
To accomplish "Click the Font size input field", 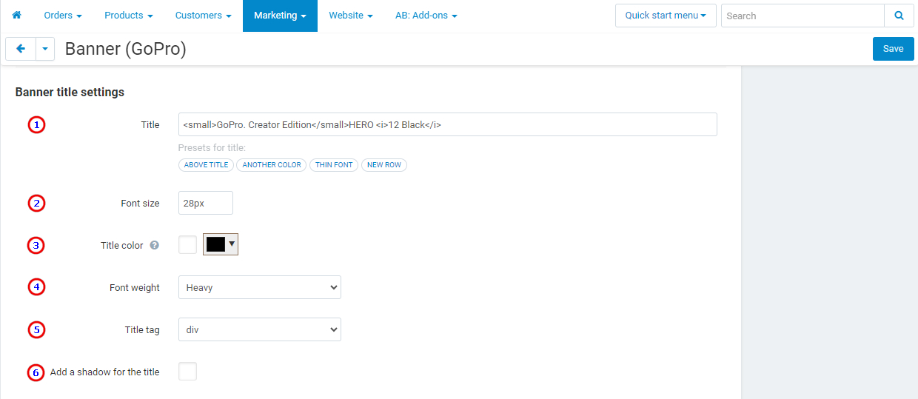I will [x=205, y=203].
